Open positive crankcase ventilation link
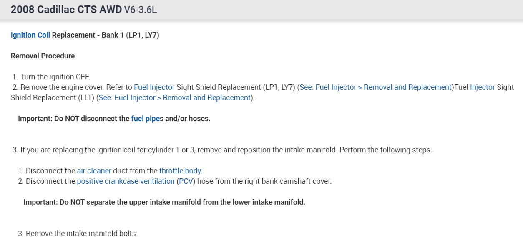This screenshot has width=523, height=249. pyautogui.click(x=126, y=181)
